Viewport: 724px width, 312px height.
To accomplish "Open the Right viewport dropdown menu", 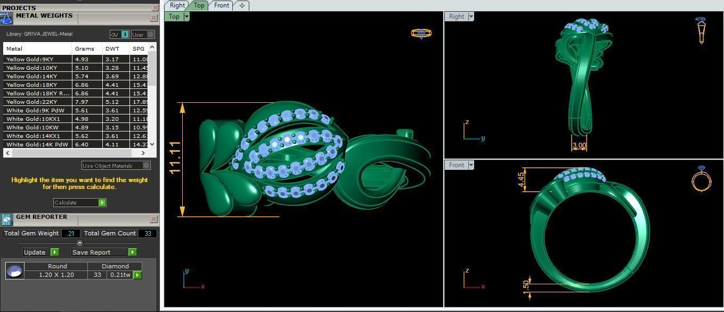I will pos(471,17).
